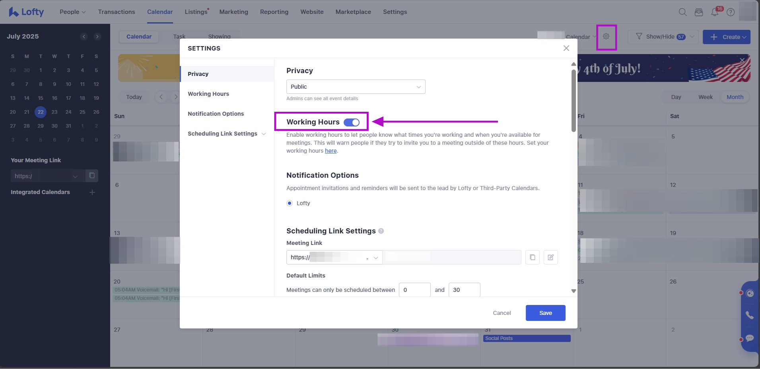Click the calendar settings gear icon

click(606, 37)
